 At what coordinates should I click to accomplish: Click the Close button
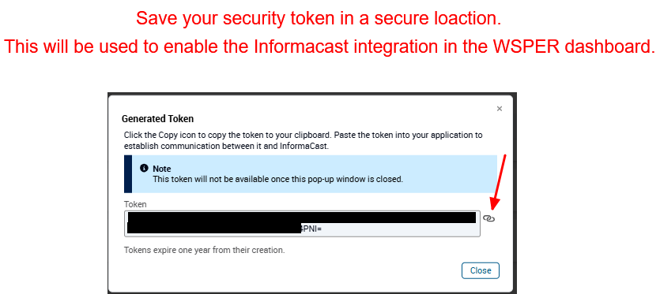(x=481, y=270)
